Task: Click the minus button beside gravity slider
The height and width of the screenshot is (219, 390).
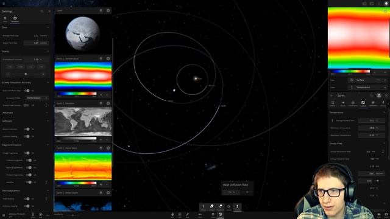Action: tap(8, 74)
